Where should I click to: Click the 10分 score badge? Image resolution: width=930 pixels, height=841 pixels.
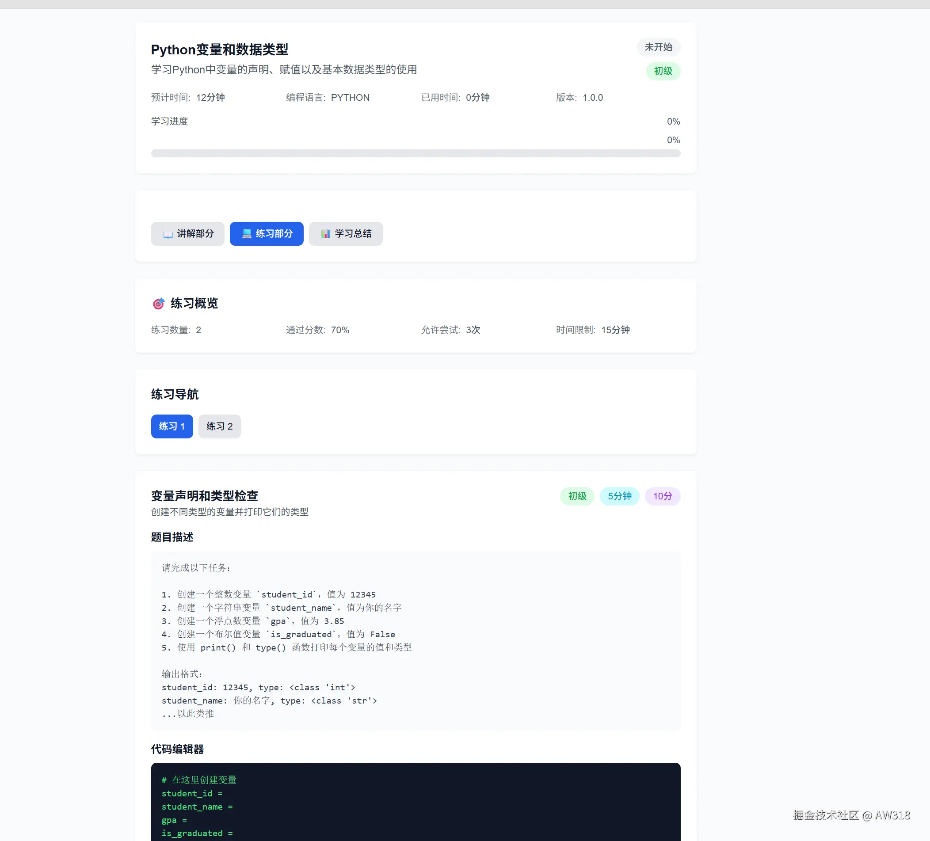tap(662, 496)
